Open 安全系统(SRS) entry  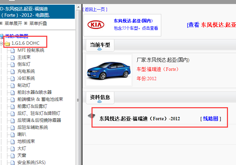pos(32,162)
